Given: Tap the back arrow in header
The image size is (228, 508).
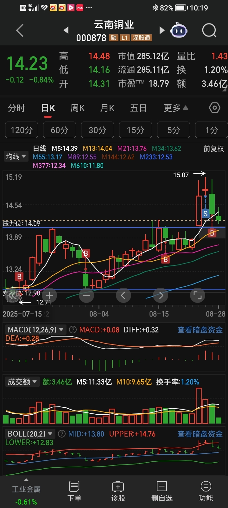Looking at the screenshot, I should (x=20, y=31).
